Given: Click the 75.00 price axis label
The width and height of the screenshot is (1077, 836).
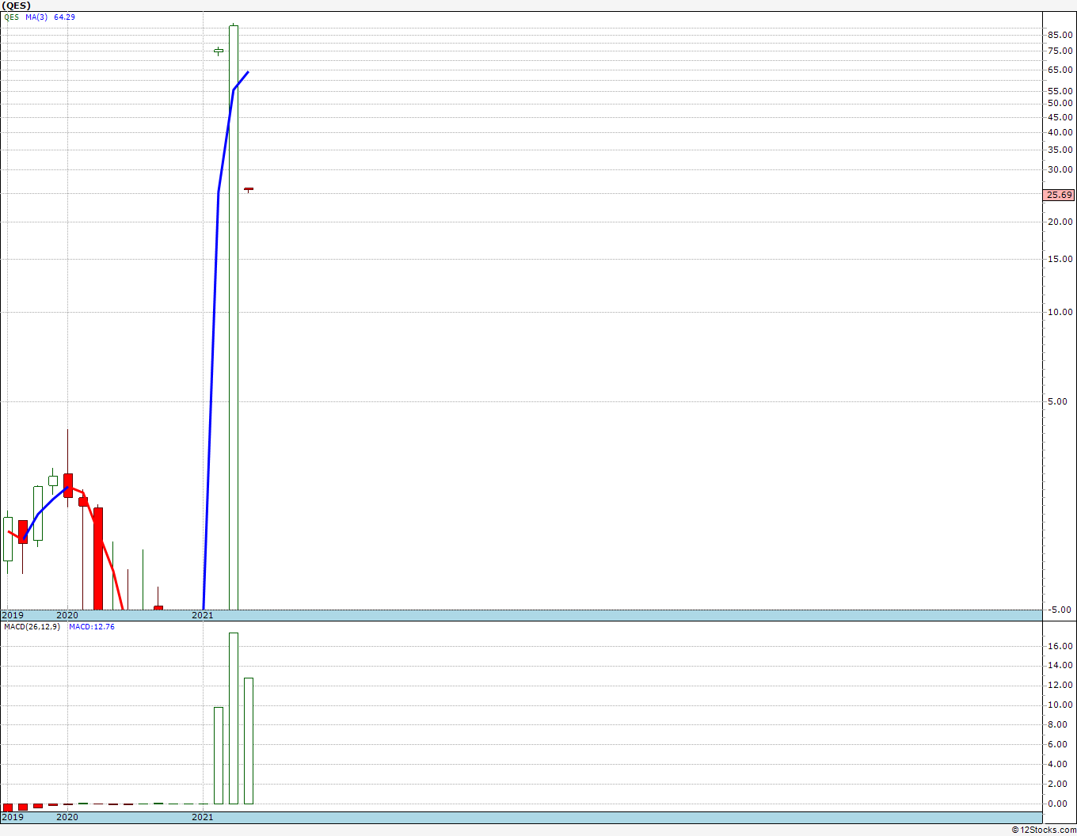Looking at the screenshot, I should point(1060,51).
